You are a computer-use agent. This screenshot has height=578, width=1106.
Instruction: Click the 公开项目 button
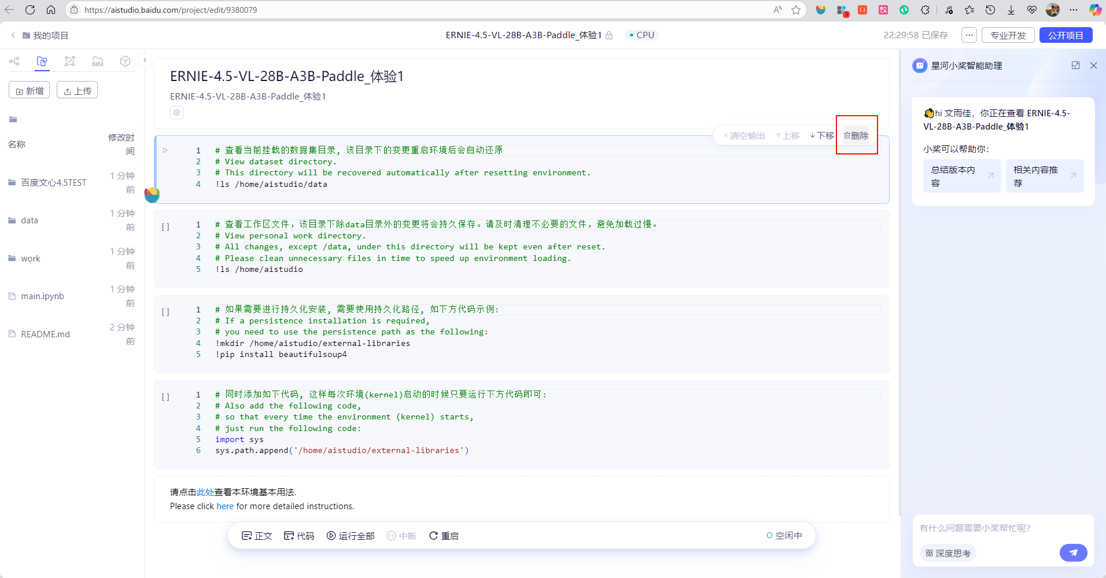(1066, 35)
